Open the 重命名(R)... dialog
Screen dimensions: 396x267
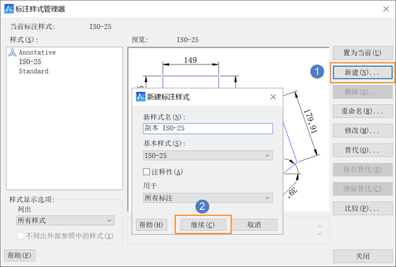tap(362, 111)
